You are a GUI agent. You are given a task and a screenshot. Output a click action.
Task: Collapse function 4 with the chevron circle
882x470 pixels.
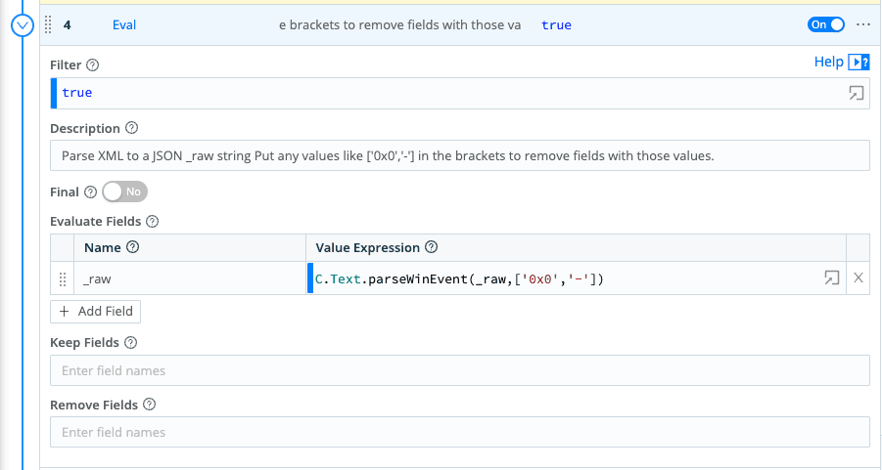click(22, 25)
